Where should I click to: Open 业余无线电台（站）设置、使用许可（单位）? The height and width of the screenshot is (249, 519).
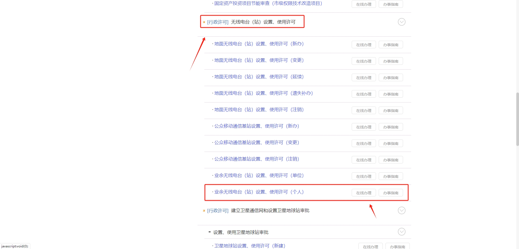[259, 175]
